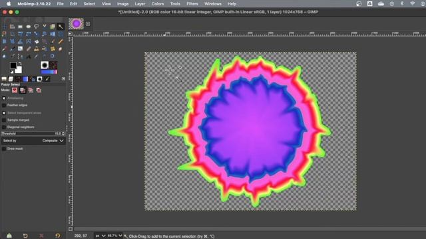Choose the Zoom tool

click(53, 56)
